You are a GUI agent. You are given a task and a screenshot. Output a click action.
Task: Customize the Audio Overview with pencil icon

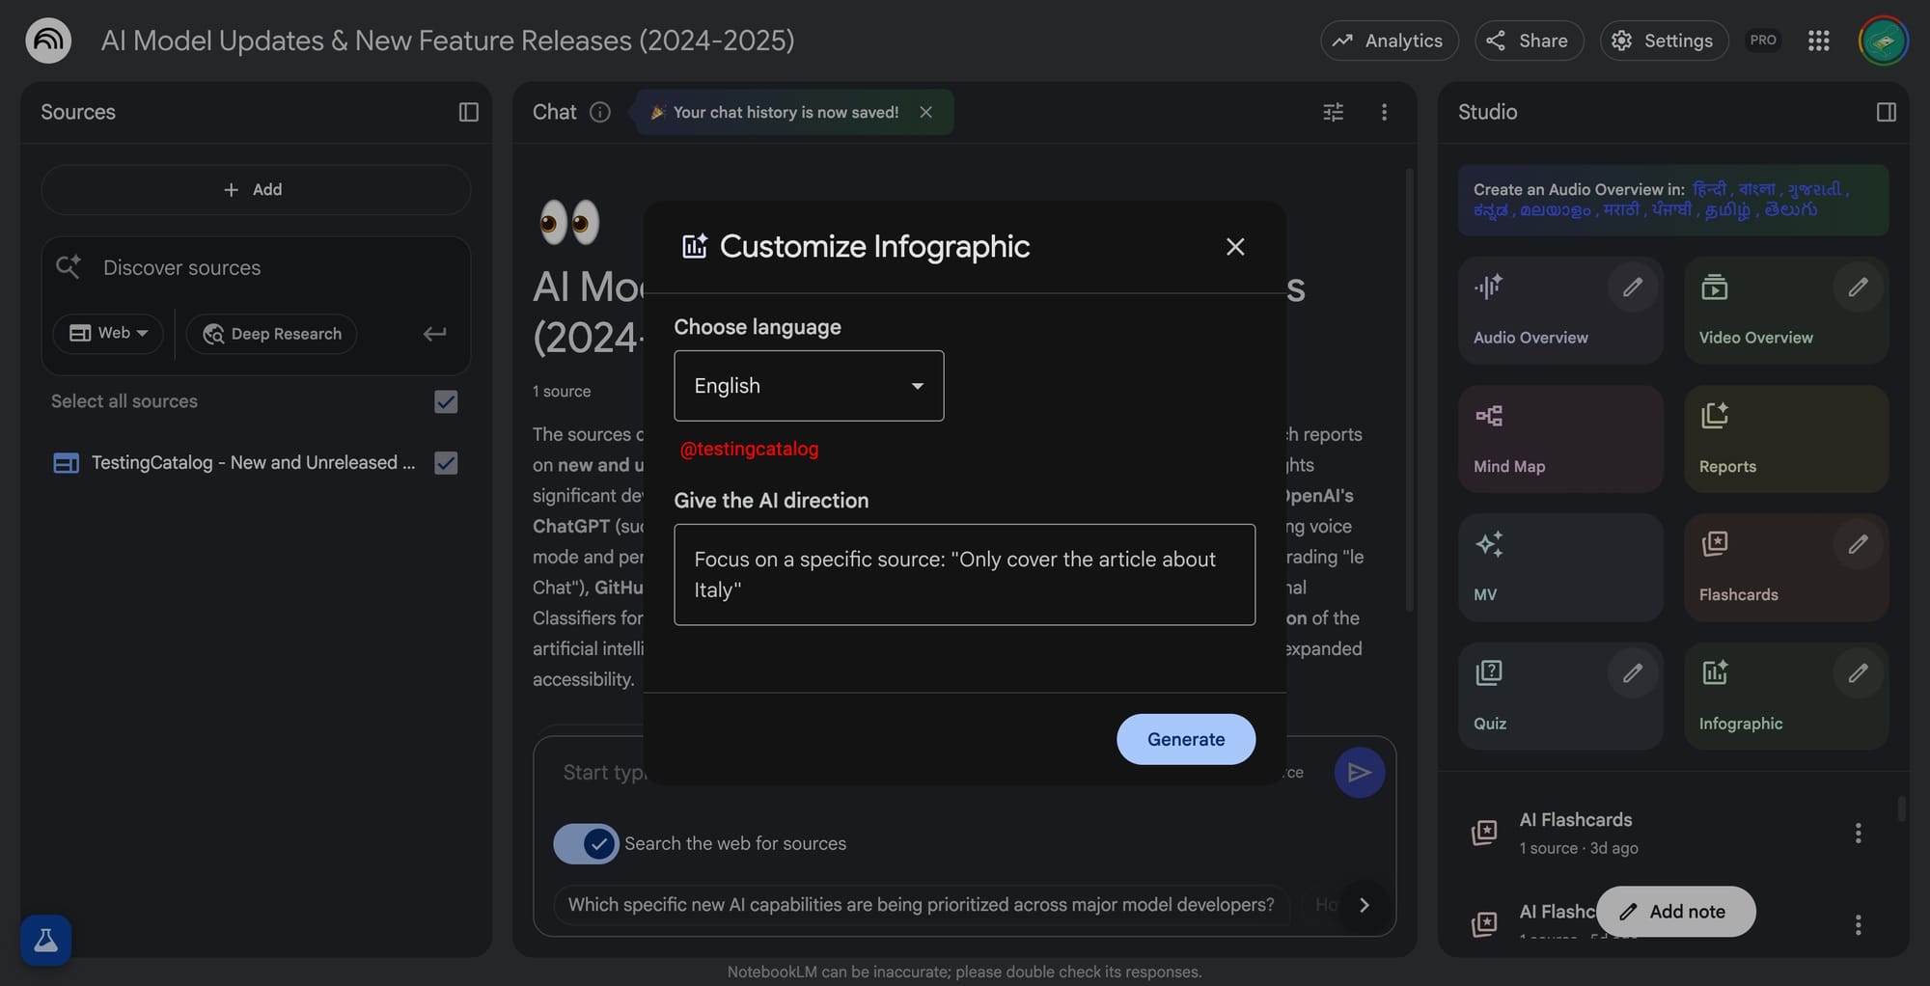(x=1633, y=288)
